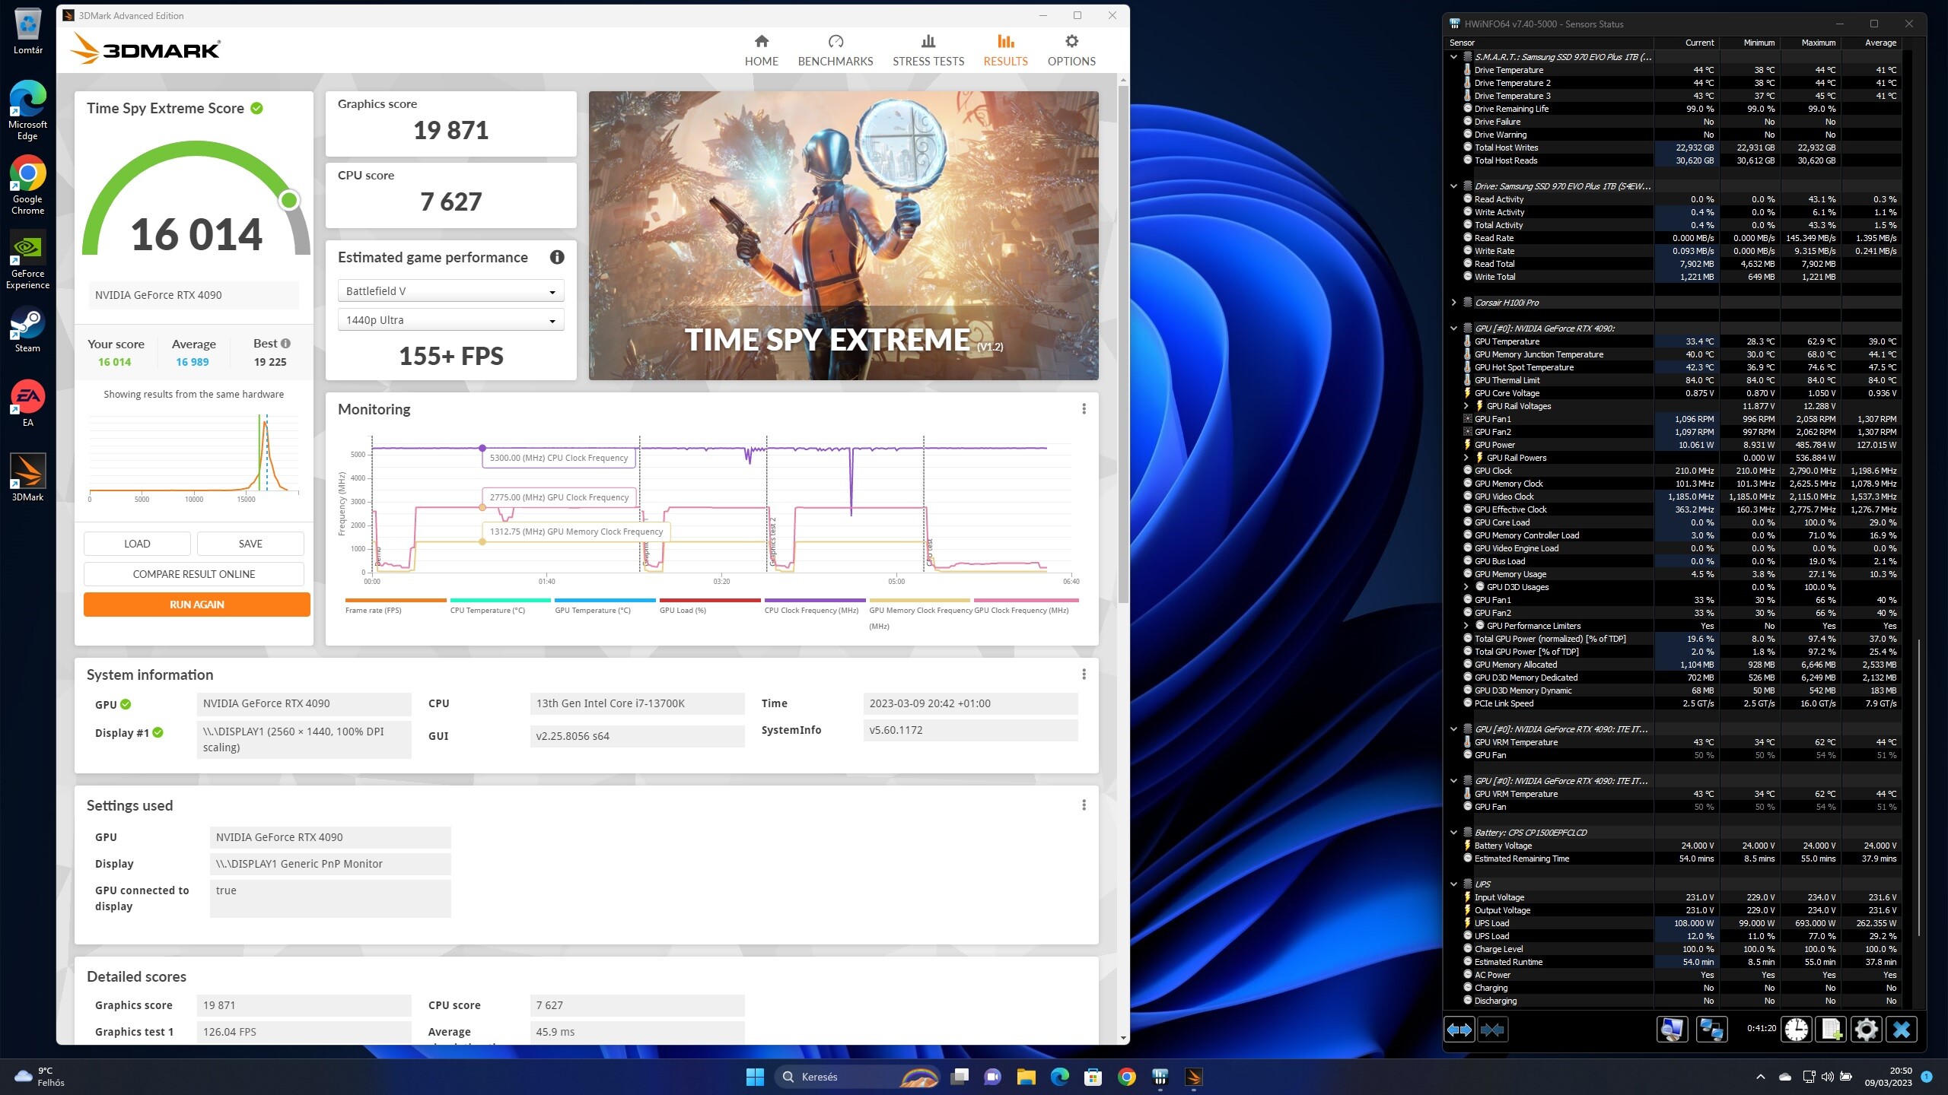Click the Time Spy Extreme banner image
Image resolution: width=1948 pixels, height=1095 pixels.
click(843, 236)
